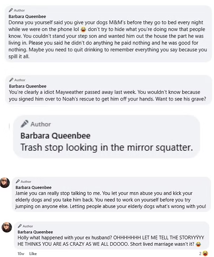214x257 pixels.
Task: Click the 'Trash stop looking in the mirror' comment text
Action: tap(106, 147)
